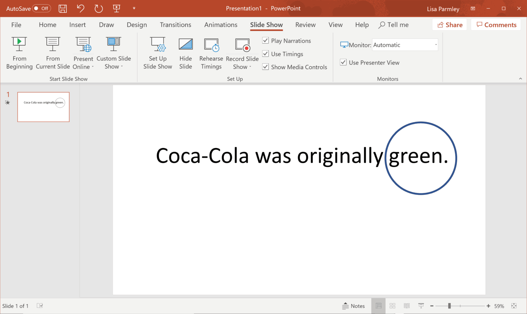The height and width of the screenshot is (314, 527).
Task: Open the View tab
Action: (x=336, y=25)
